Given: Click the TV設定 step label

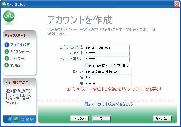Looking at the screenshot, I should tap(16, 65).
